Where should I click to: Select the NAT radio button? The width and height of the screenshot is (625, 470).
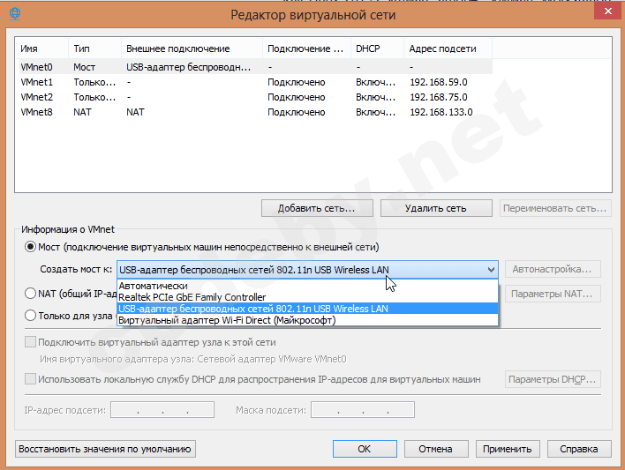[30, 294]
